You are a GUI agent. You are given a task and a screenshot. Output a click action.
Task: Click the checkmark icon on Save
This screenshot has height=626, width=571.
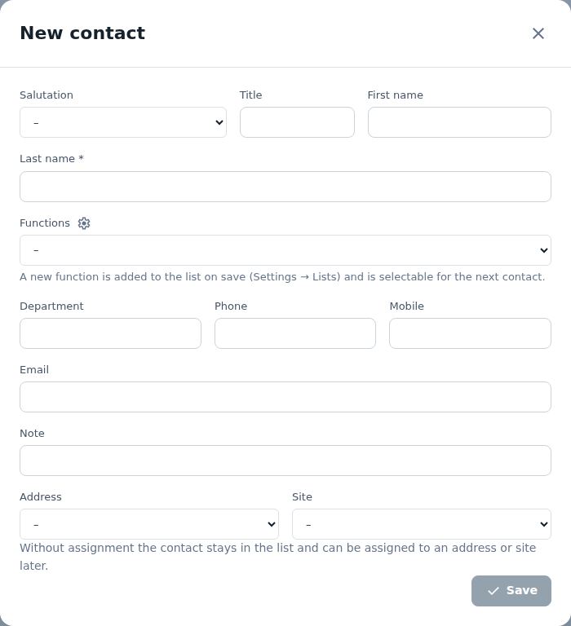tap(493, 591)
